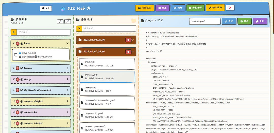Click the red status icon on browser
The image size is (274, 133).
pos(18,68)
